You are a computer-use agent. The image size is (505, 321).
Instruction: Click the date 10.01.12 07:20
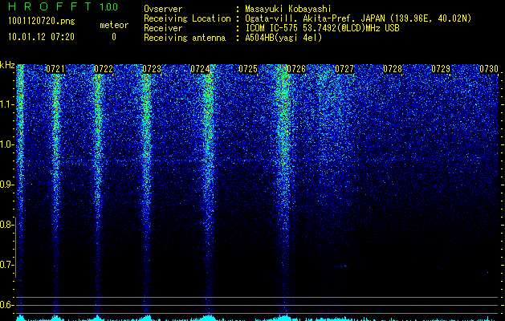(41, 37)
